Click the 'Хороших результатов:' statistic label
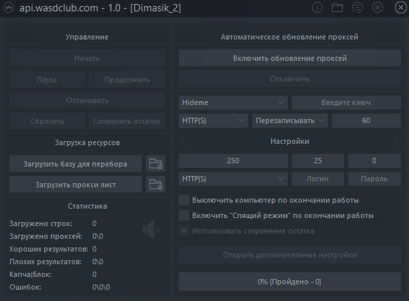 click(48, 249)
